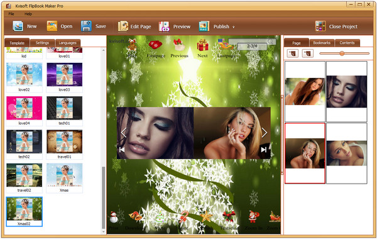
Task: Click the Christmas tree Note icon
Action: [x=160, y=217]
